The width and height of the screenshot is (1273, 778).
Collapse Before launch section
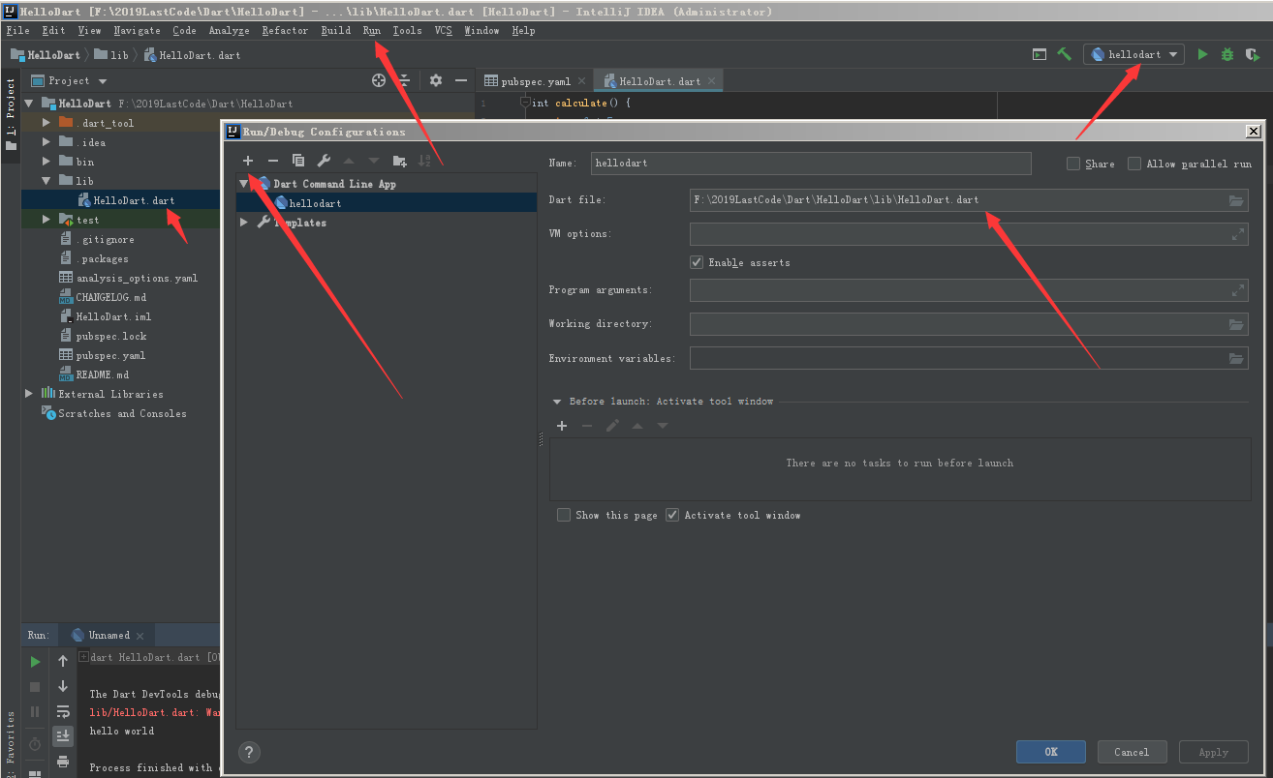point(557,402)
